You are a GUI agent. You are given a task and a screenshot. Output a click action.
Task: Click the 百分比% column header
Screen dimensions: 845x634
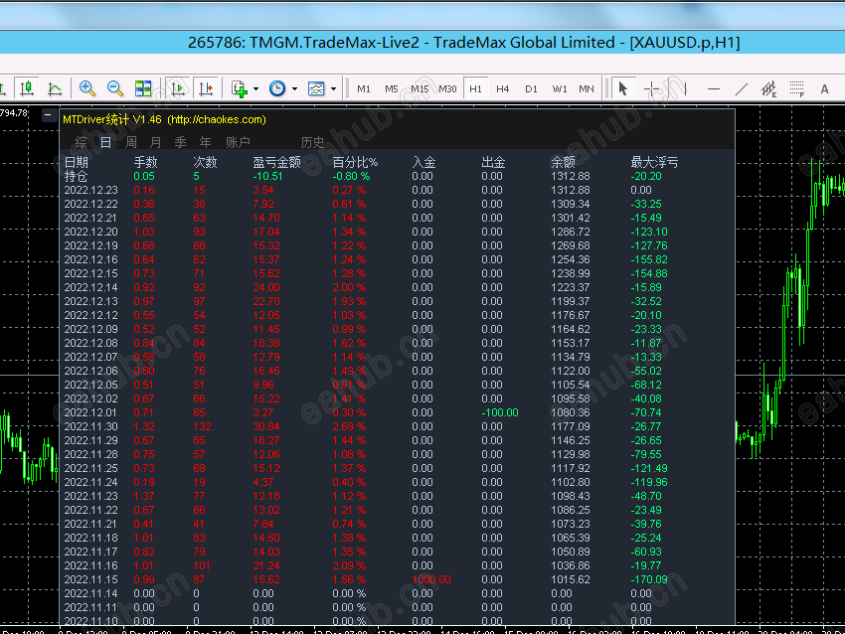355,162
